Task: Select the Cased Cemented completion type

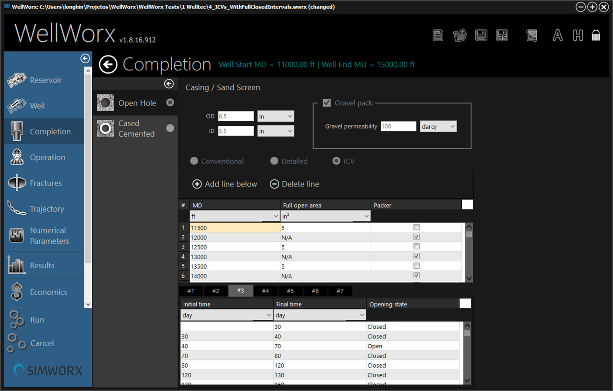Action: pos(136,129)
